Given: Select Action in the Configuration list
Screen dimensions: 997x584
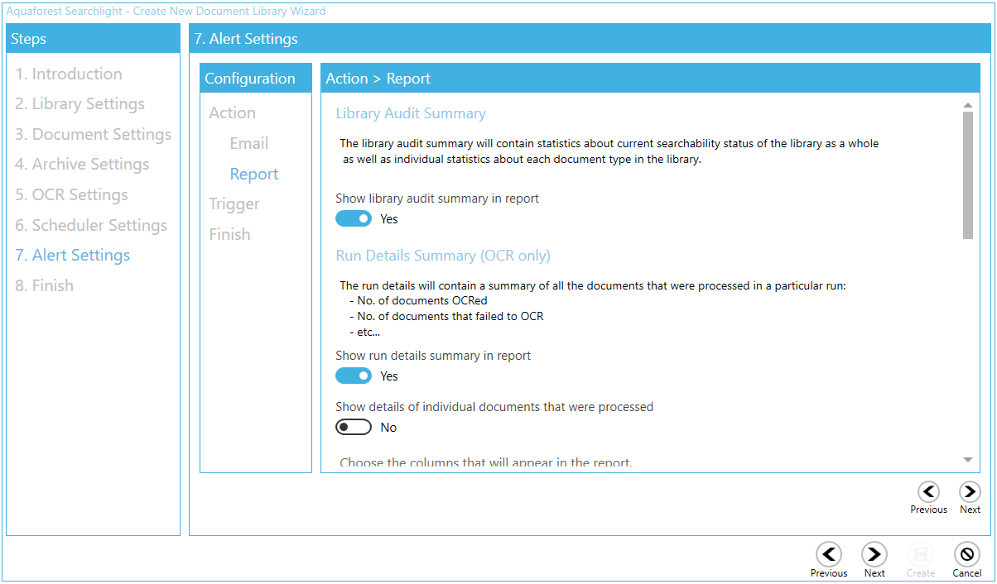Looking at the screenshot, I should 232,112.
